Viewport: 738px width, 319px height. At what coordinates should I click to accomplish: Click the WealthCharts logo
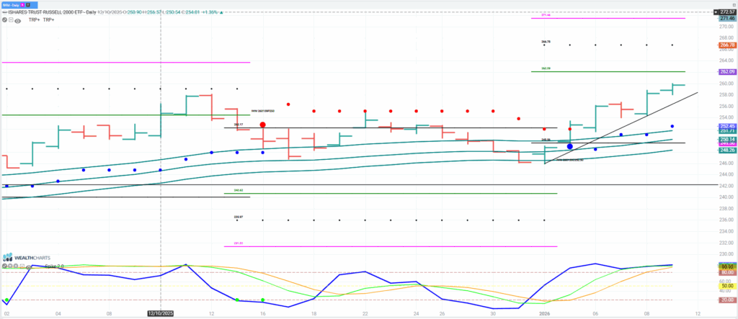pyautogui.click(x=27, y=257)
